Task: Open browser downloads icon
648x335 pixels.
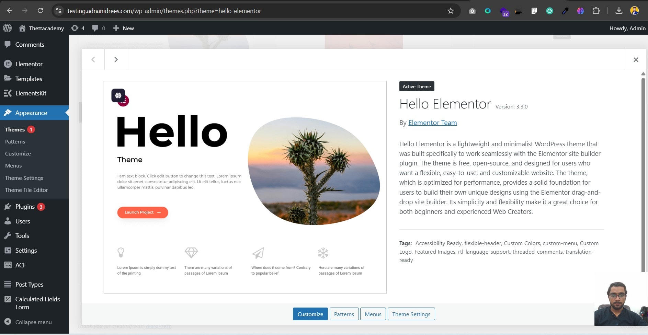Action: [x=619, y=11]
